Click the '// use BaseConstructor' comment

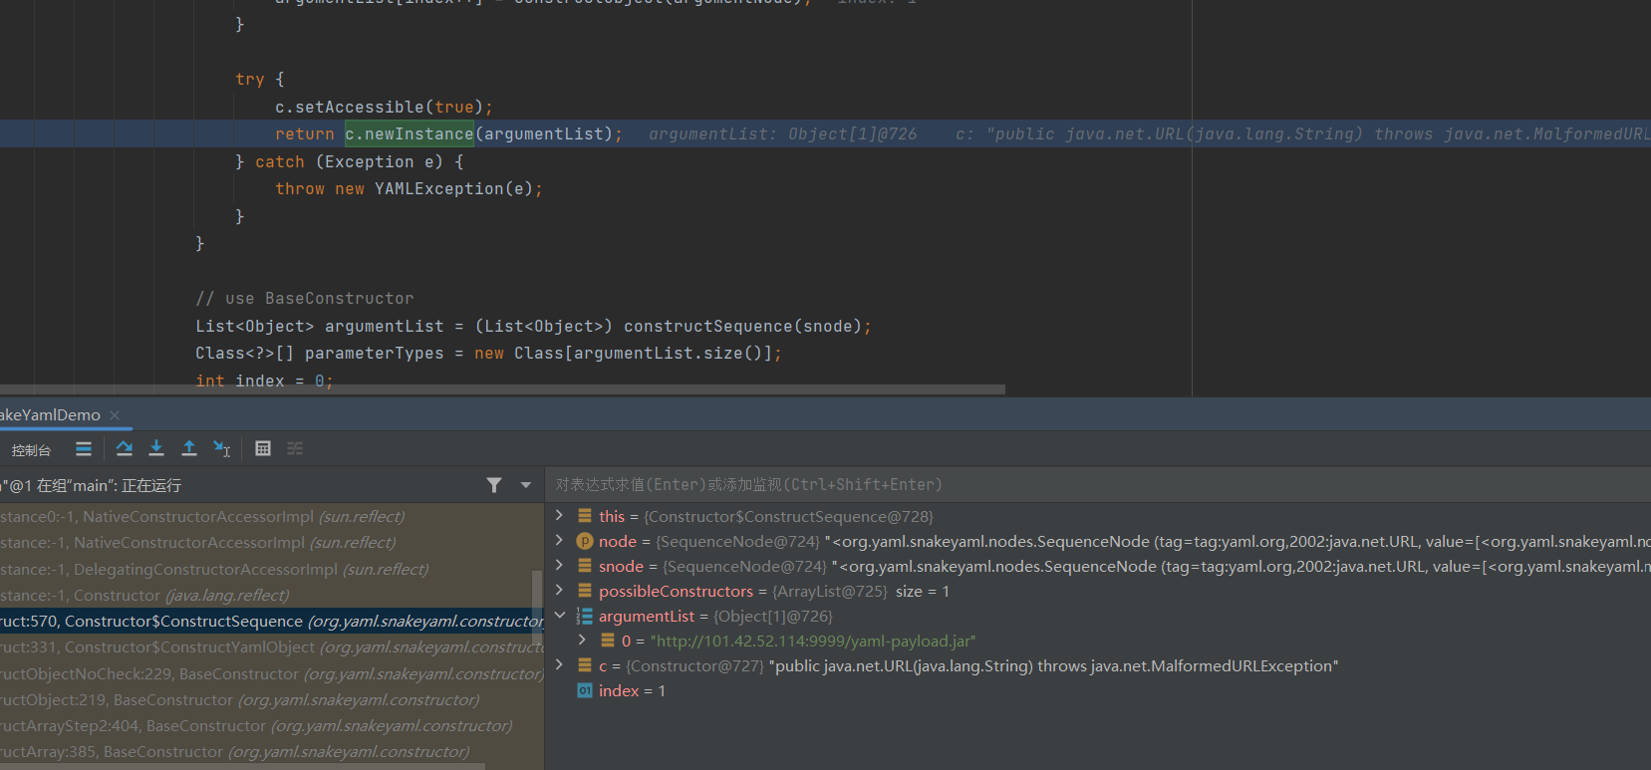pos(304,298)
